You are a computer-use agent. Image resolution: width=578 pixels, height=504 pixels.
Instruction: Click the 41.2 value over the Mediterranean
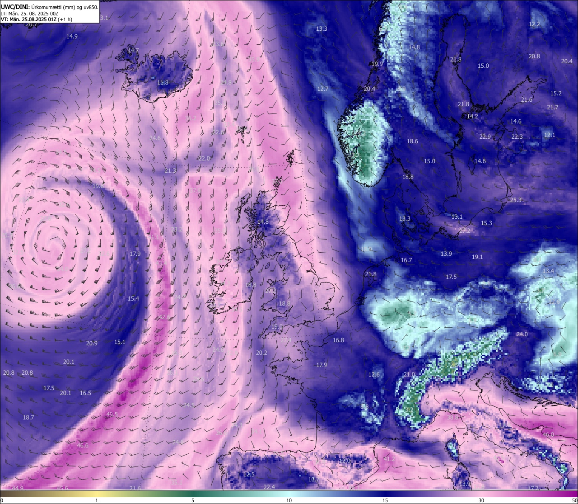pyautogui.click(x=389, y=459)
